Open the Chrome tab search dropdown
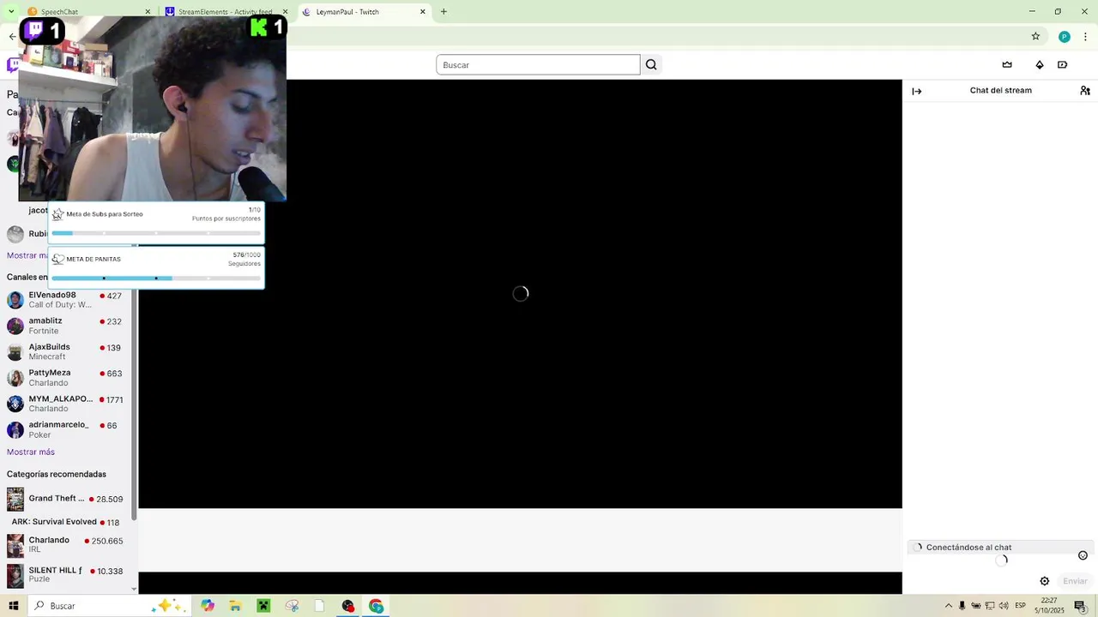Viewport: 1098px width, 617px height. click(x=10, y=12)
